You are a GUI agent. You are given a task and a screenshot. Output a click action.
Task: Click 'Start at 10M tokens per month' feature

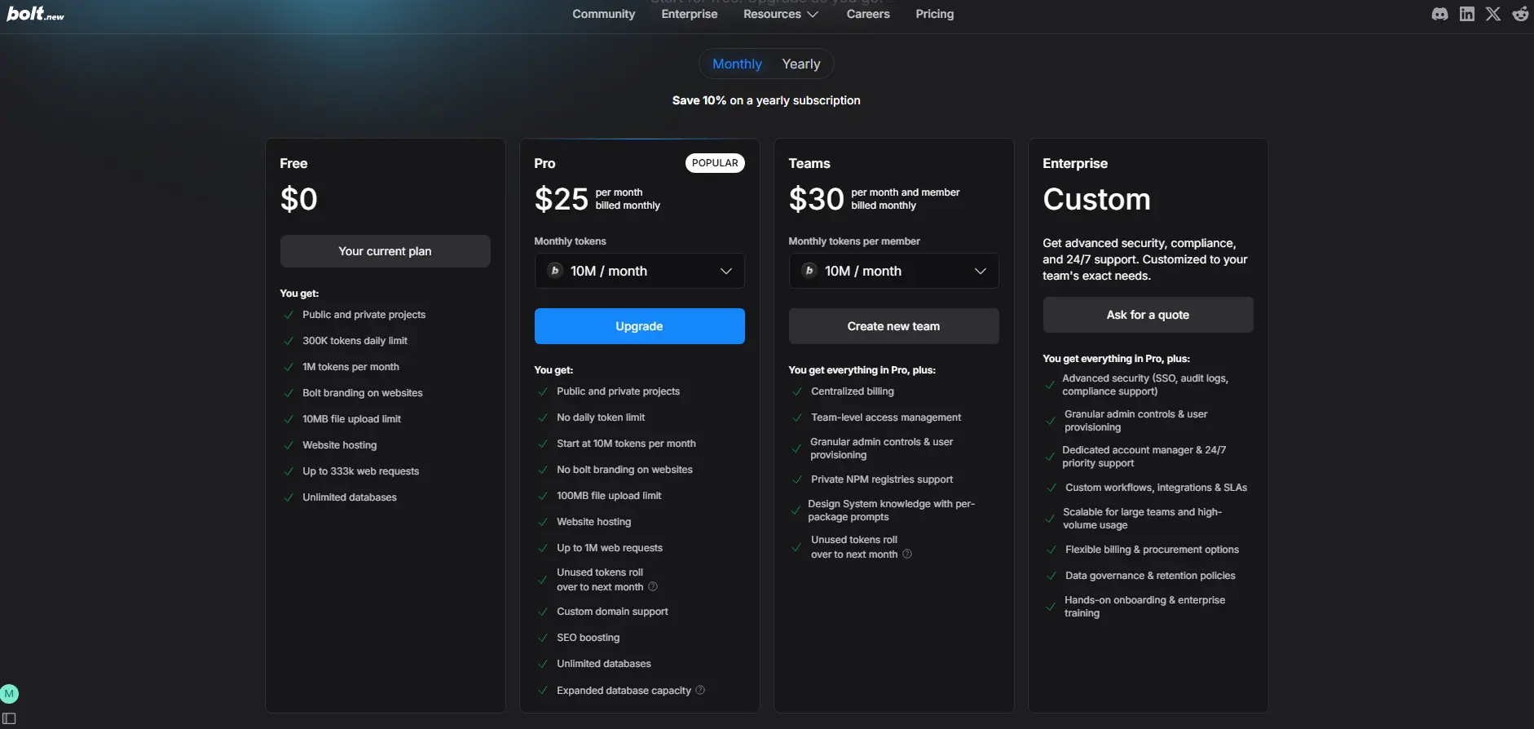pos(627,444)
